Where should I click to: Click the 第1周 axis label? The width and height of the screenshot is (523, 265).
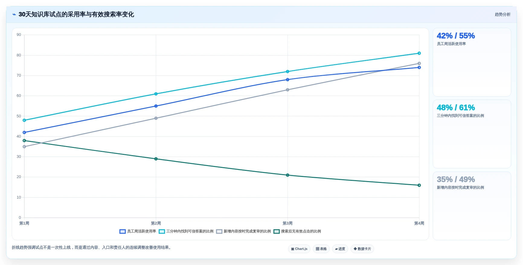click(x=24, y=223)
